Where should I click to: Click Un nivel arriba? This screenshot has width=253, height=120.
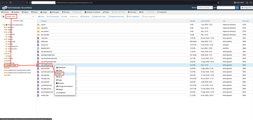click(53, 16)
